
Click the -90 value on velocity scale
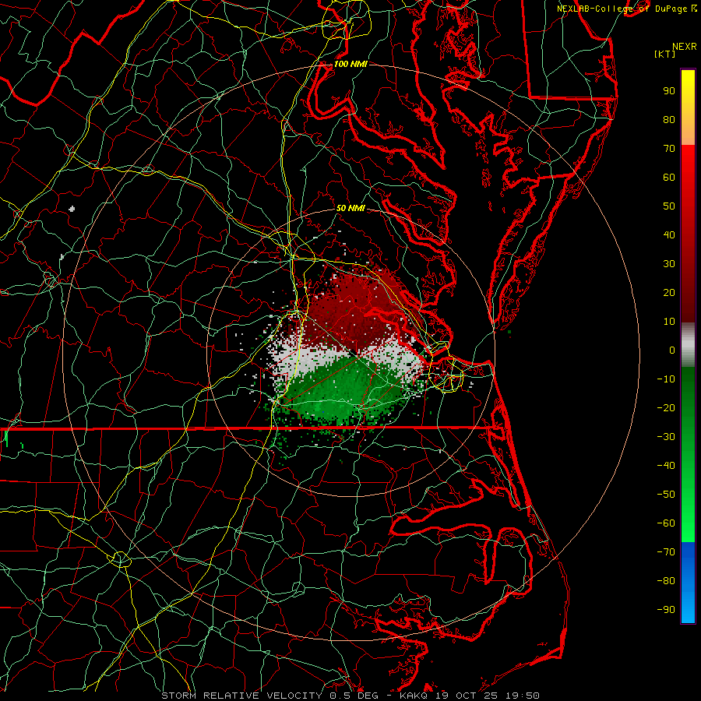(666, 610)
